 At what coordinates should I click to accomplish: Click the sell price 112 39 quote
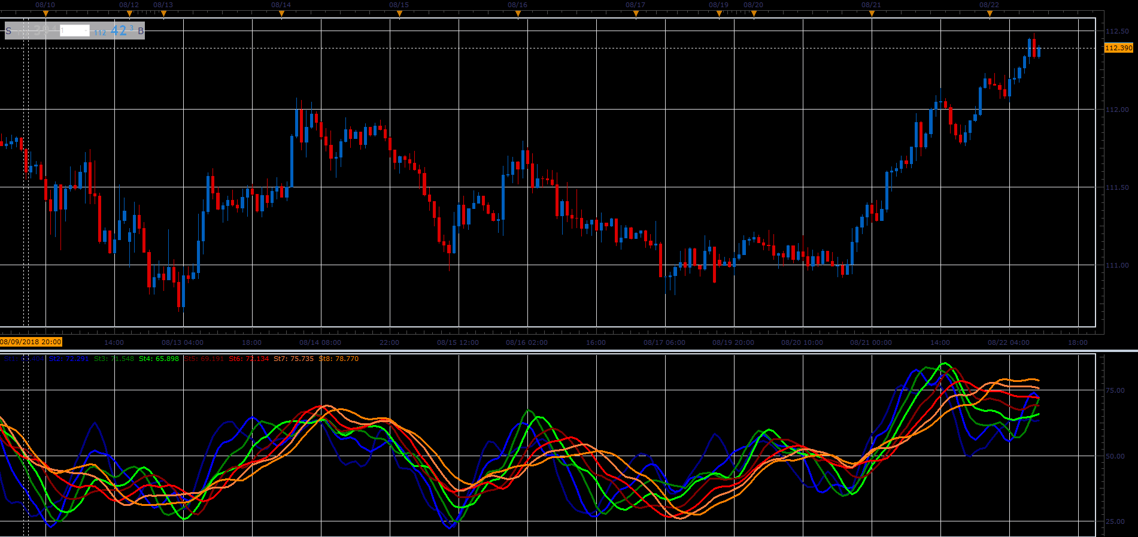click(37, 31)
